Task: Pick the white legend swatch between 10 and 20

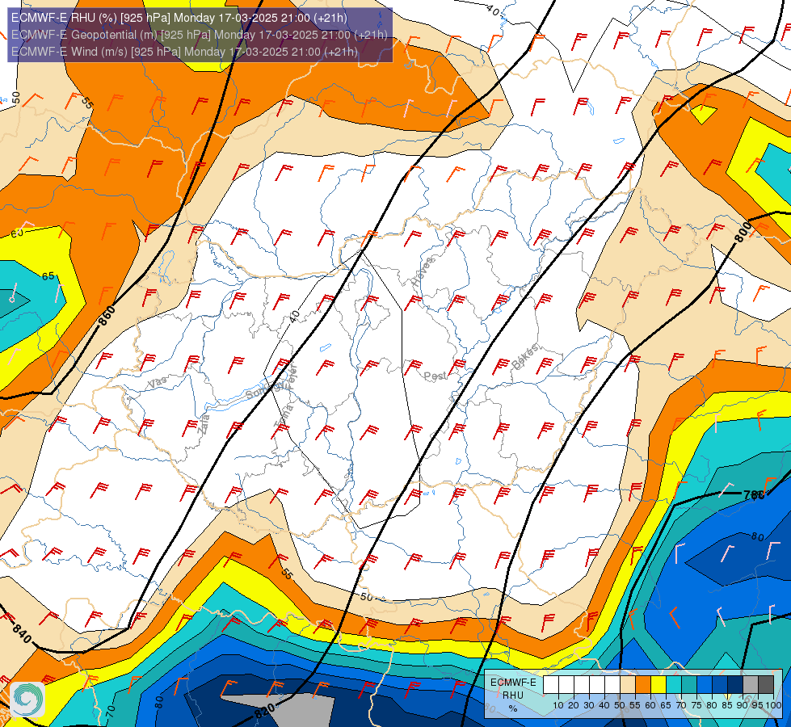Action: (x=566, y=685)
